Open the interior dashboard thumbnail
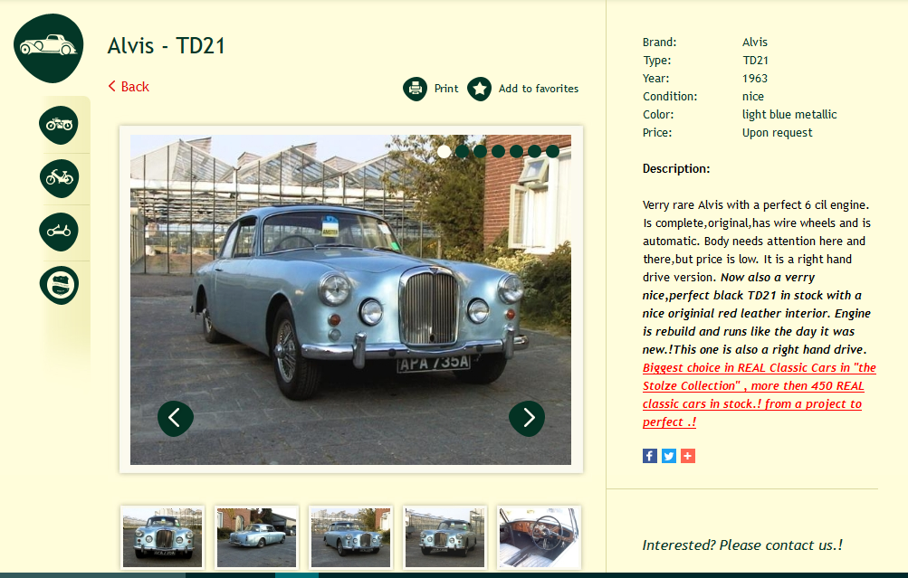The width and height of the screenshot is (908, 578). tap(539, 537)
